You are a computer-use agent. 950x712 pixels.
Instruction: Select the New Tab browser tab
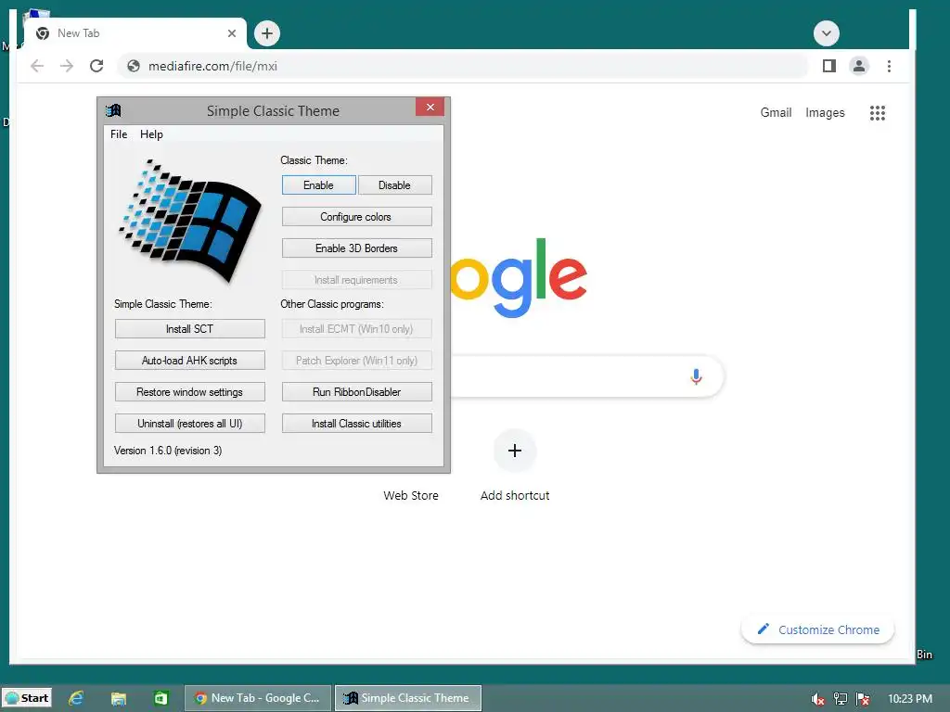click(x=135, y=33)
